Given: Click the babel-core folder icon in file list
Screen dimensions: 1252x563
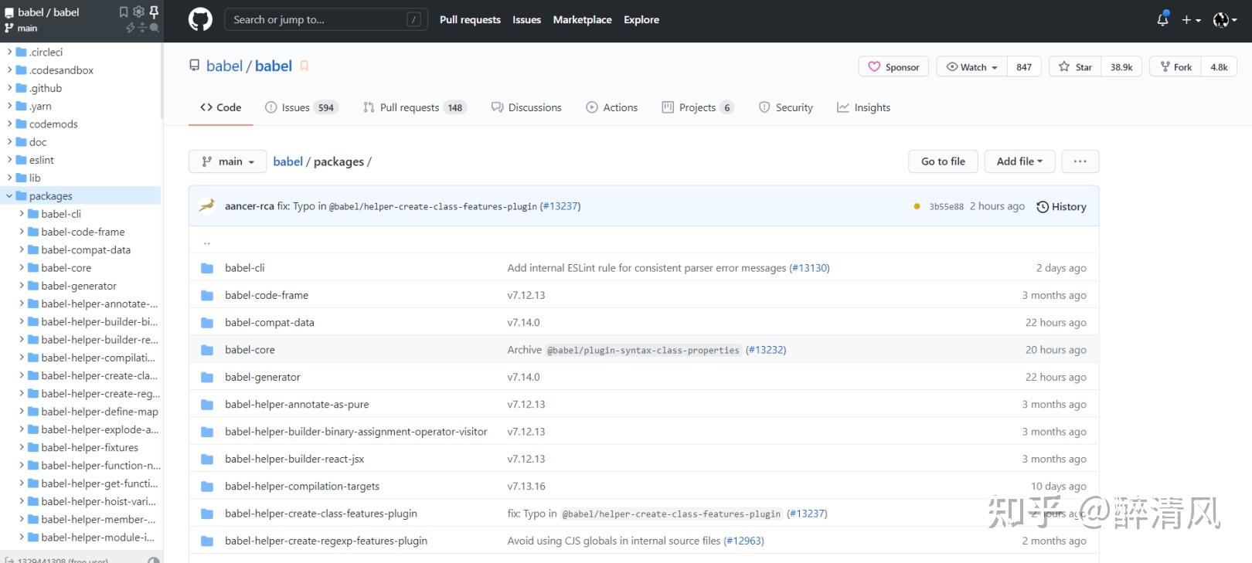Looking at the screenshot, I should [207, 350].
